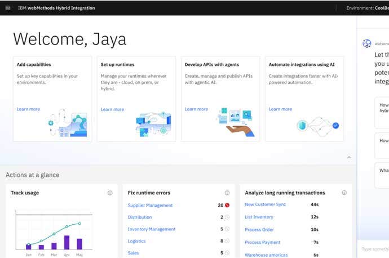The height and width of the screenshot is (258, 389).
Task: Click Analyze long running transactions info icon
Action: 344,193
